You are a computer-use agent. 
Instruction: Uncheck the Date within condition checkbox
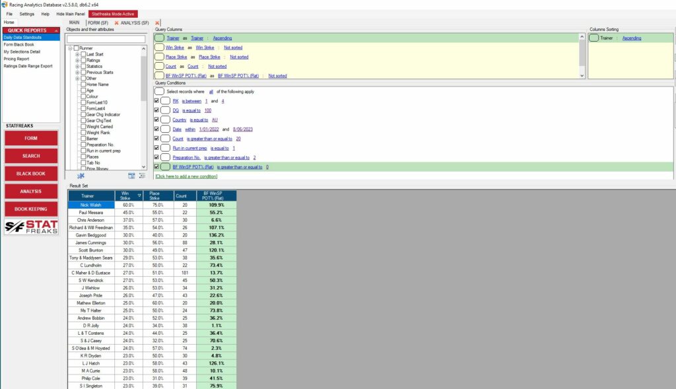[x=156, y=129]
